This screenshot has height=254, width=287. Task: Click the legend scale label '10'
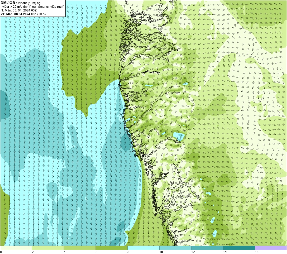161,252
